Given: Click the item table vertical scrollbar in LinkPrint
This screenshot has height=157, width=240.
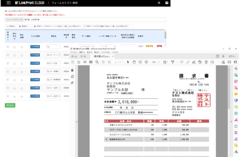Looking at the screenshot, I should (x=166, y=35).
